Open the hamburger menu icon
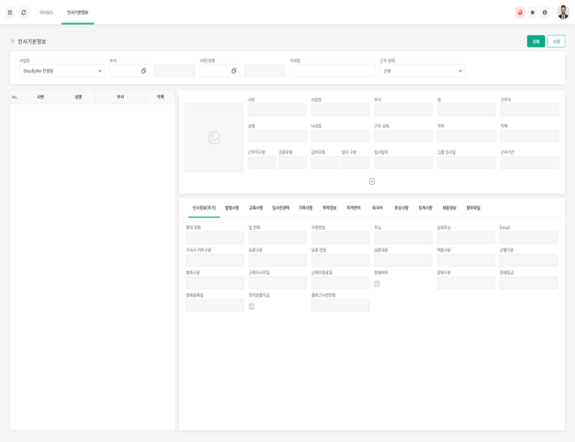 11,12
